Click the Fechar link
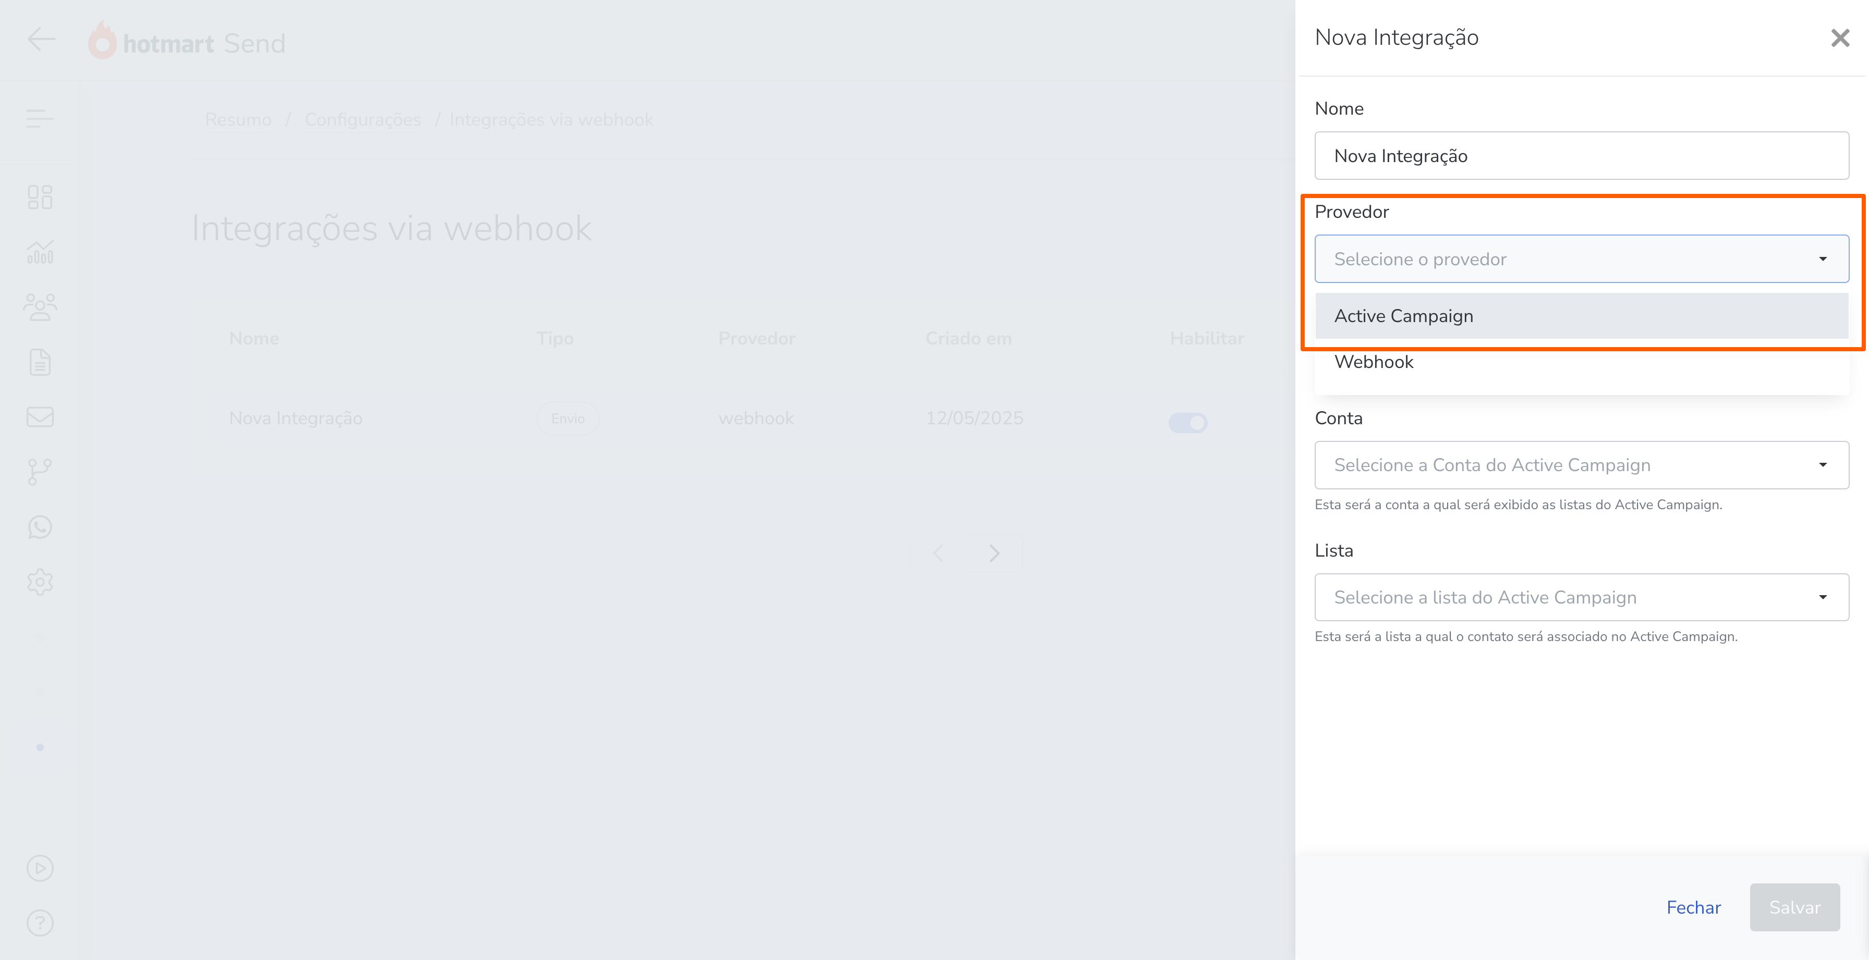The width and height of the screenshot is (1869, 960). point(1693,907)
